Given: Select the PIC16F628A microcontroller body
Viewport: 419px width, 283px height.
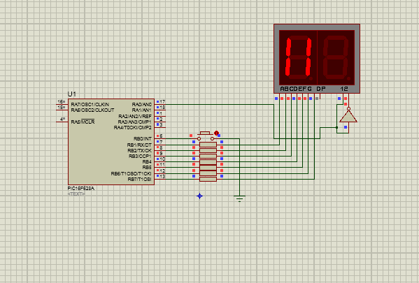Looking at the screenshot, I should [111, 141].
